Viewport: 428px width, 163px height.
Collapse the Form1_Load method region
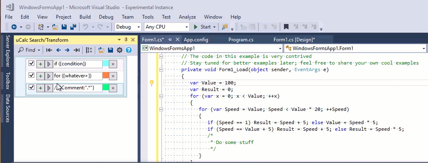(161, 70)
